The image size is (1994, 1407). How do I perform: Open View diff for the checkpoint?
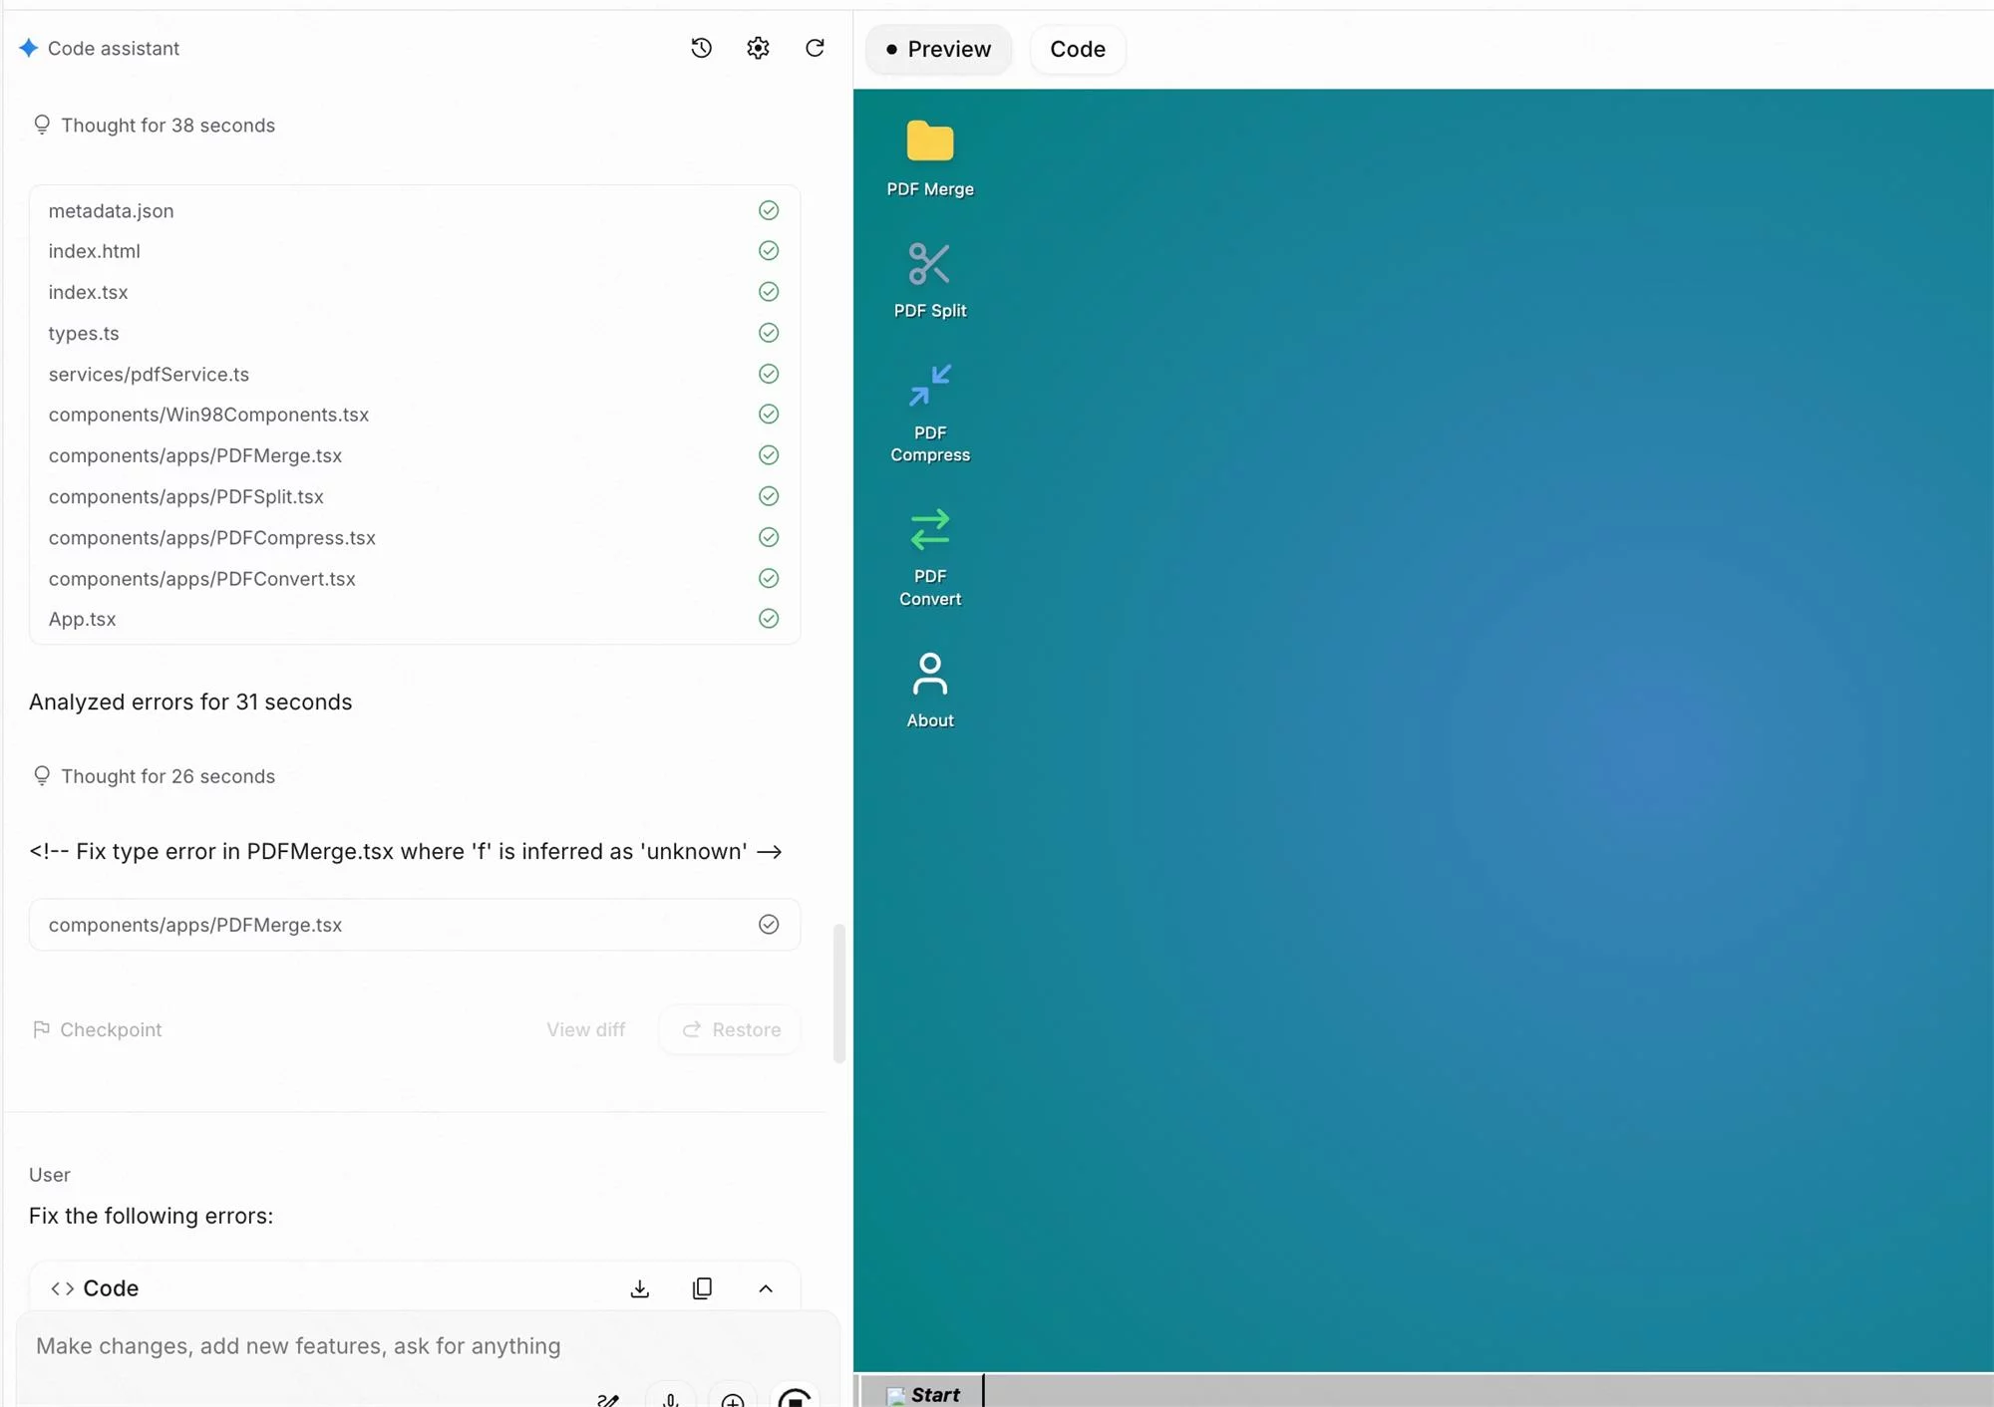point(585,1029)
